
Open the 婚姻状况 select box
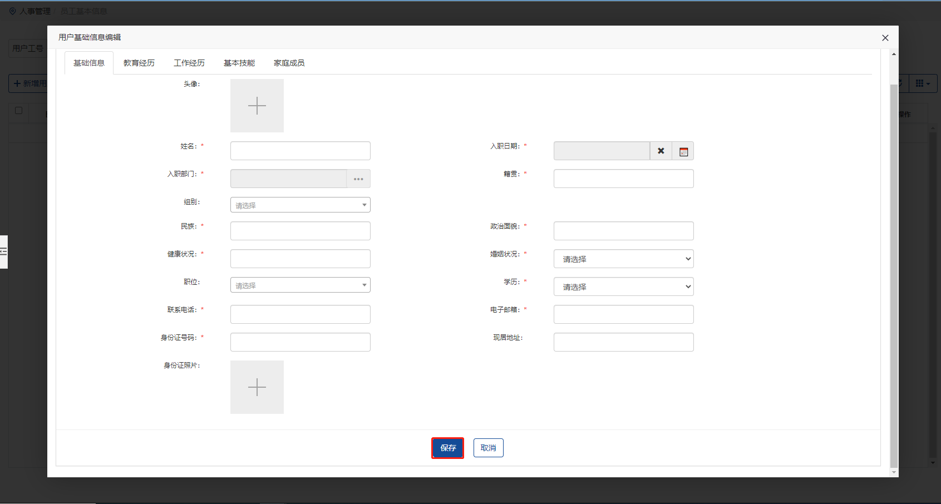point(623,259)
